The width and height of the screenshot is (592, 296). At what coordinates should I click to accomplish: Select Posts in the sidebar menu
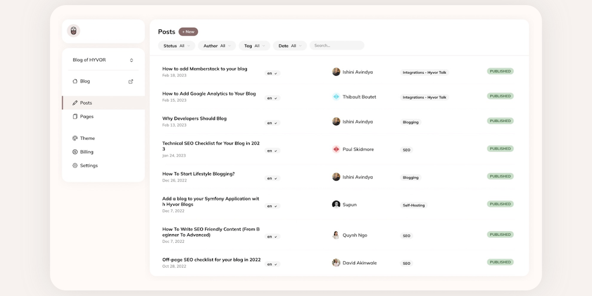103,103
